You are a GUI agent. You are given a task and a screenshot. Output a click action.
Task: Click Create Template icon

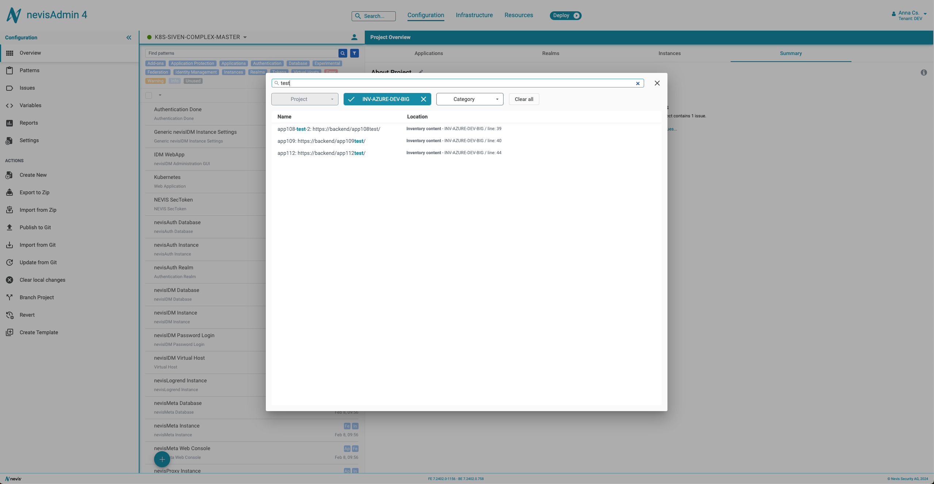coord(9,333)
